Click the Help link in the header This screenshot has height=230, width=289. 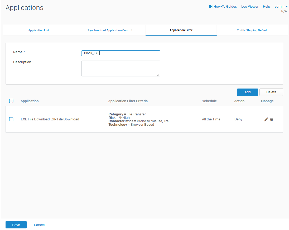tap(266, 7)
